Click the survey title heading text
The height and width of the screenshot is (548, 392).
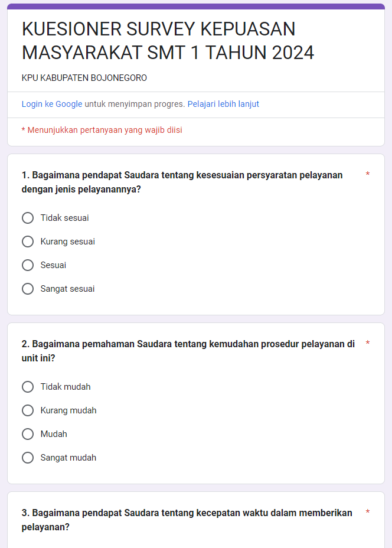[x=168, y=41]
